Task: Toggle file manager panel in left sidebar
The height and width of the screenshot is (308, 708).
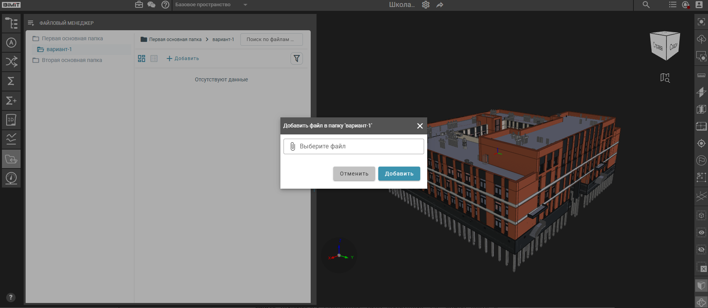Action: [11, 159]
